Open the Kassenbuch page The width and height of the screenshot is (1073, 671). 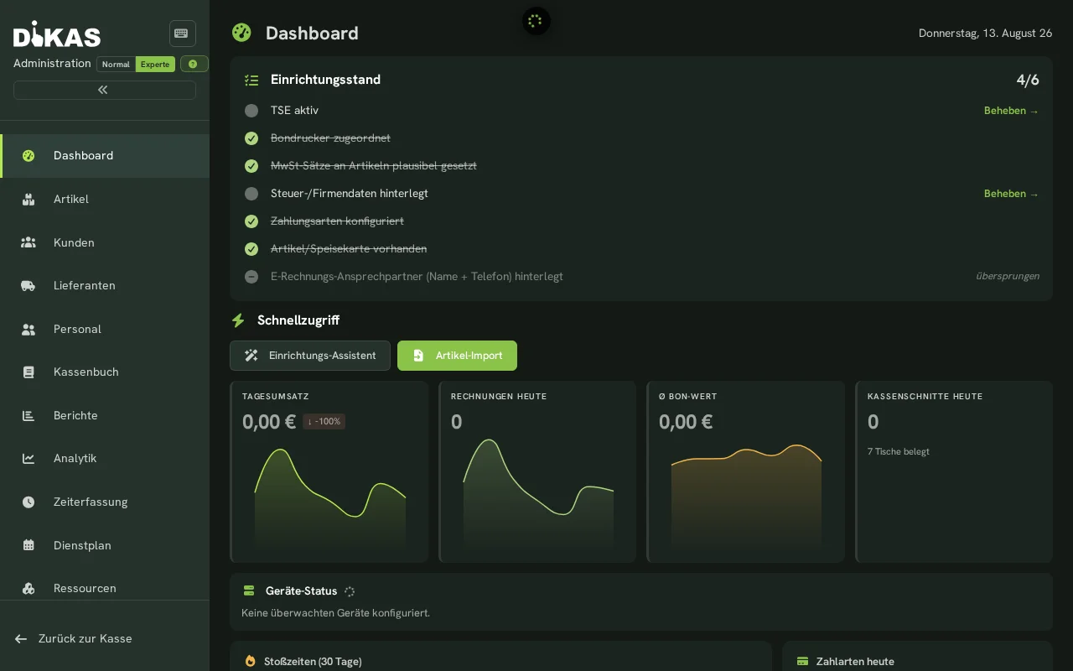click(x=105, y=372)
